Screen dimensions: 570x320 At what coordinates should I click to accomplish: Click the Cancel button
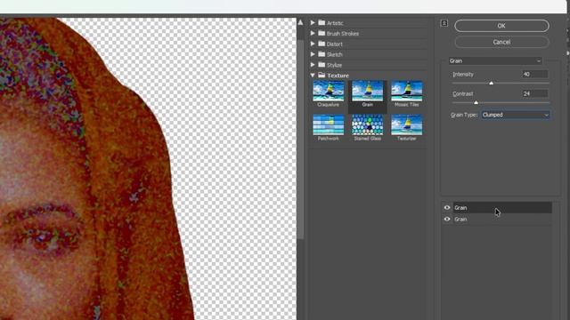501,42
